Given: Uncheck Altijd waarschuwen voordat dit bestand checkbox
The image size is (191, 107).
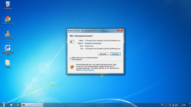Looking at the screenshot, I should click(x=70, y=59).
